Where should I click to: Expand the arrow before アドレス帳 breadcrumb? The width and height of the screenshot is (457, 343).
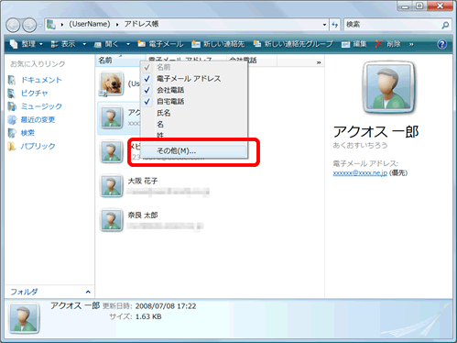(117, 25)
